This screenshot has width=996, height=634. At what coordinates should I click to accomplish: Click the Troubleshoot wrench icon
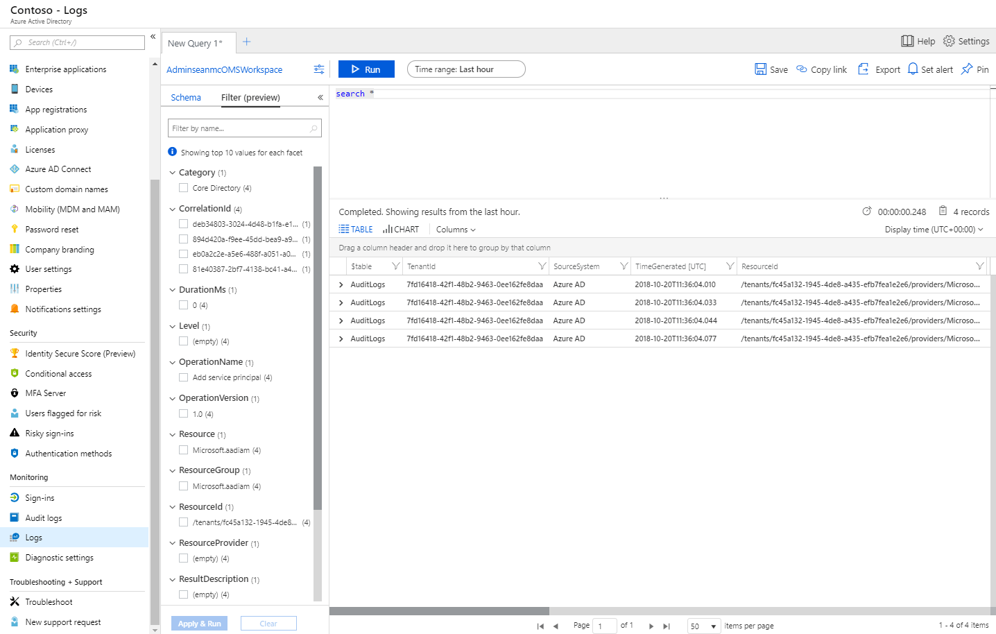[x=14, y=602]
